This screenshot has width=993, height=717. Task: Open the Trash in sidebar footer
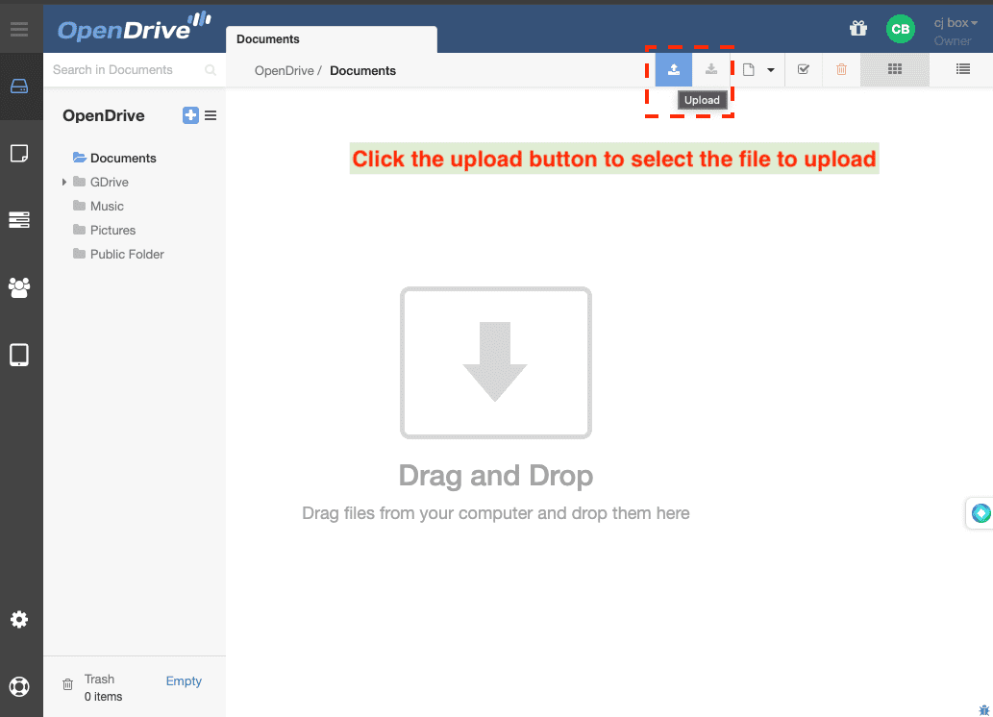coord(99,679)
